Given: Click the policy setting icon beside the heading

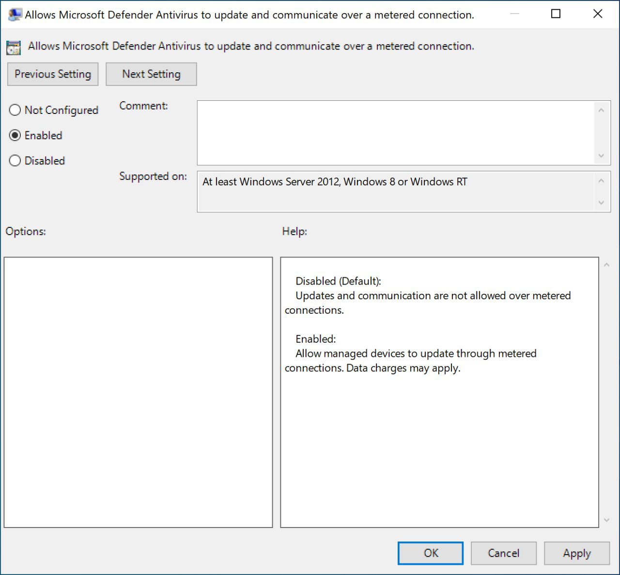Looking at the screenshot, I should [14, 48].
